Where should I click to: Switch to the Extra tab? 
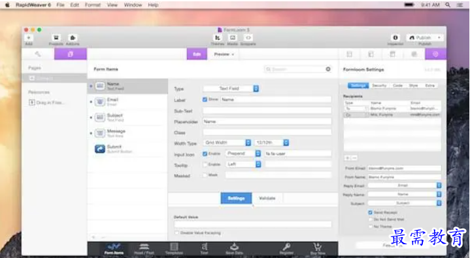pos(430,86)
